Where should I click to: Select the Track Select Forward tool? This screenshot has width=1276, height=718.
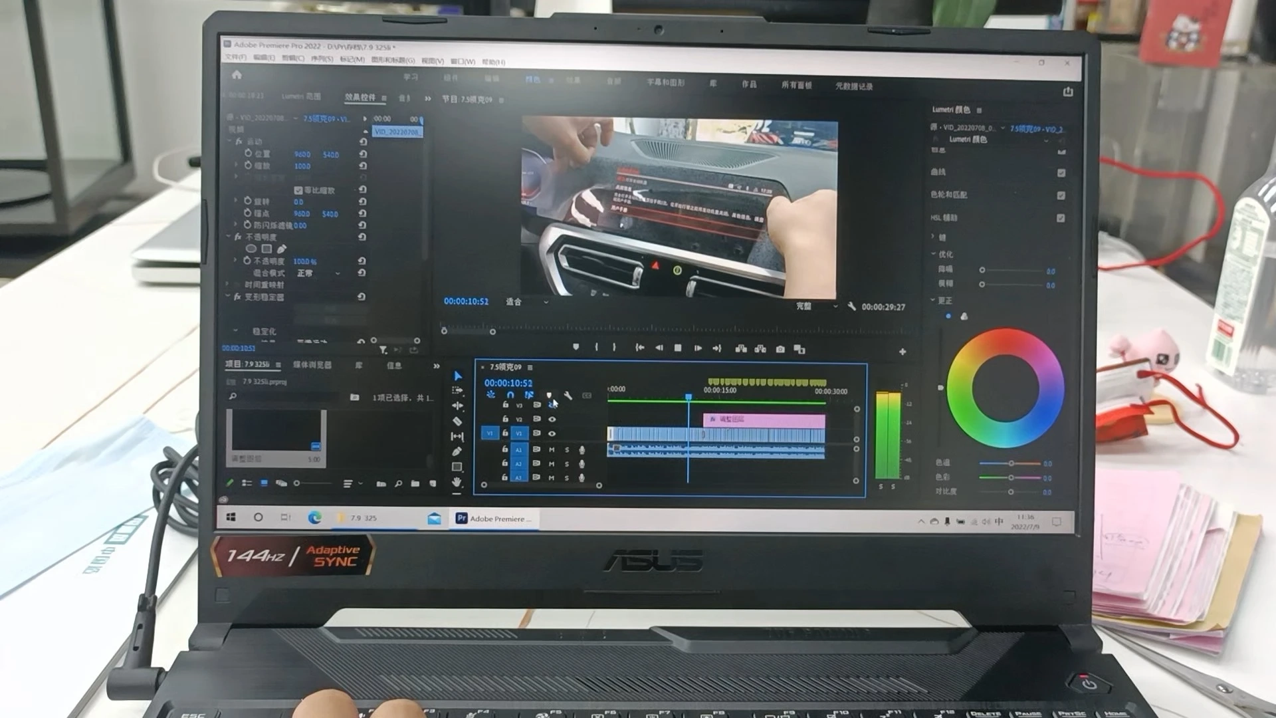pyautogui.click(x=457, y=391)
